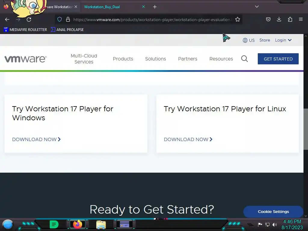
Task: Open the extensions puzzle icon
Action: [x=290, y=19]
